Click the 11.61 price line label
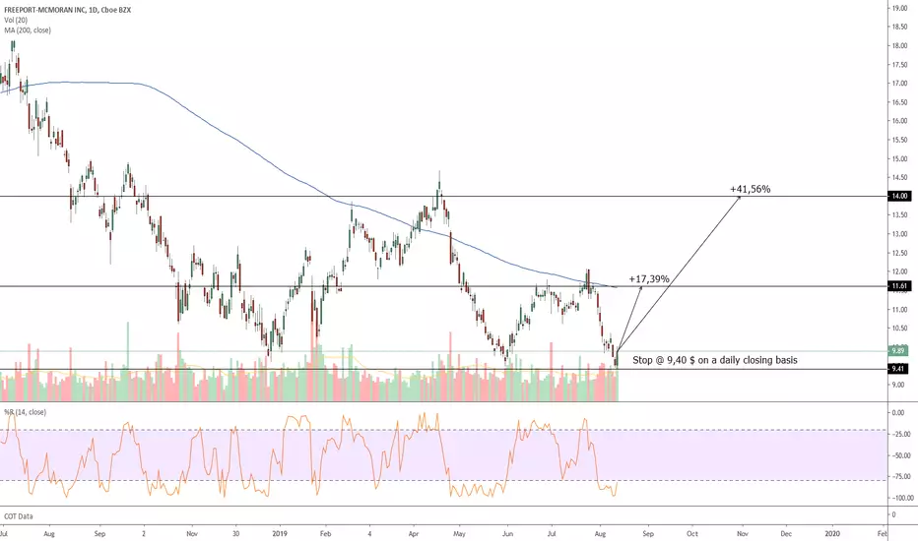918x541 pixels. [x=899, y=286]
